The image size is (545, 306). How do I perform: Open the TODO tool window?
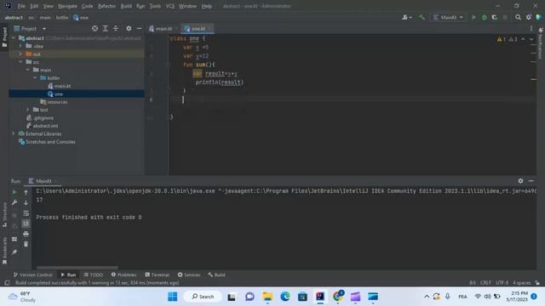click(93, 275)
